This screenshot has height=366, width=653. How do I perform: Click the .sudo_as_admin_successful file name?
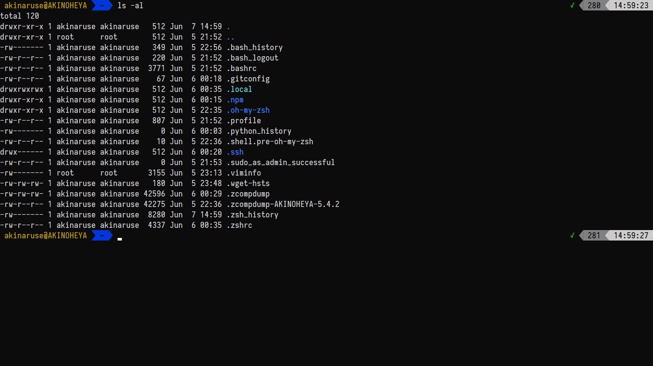[x=281, y=163]
